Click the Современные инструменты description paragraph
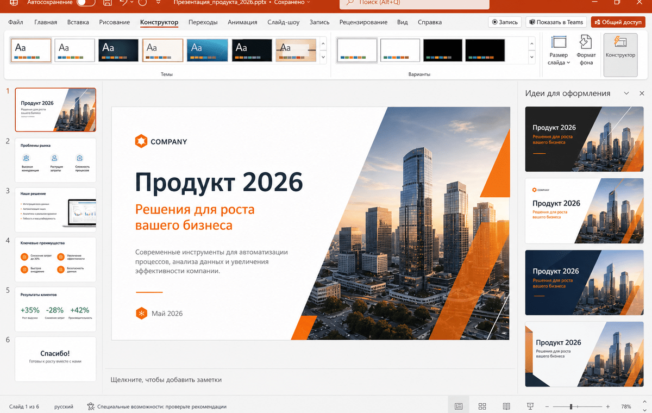652x413 pixels. pos(211,261)
